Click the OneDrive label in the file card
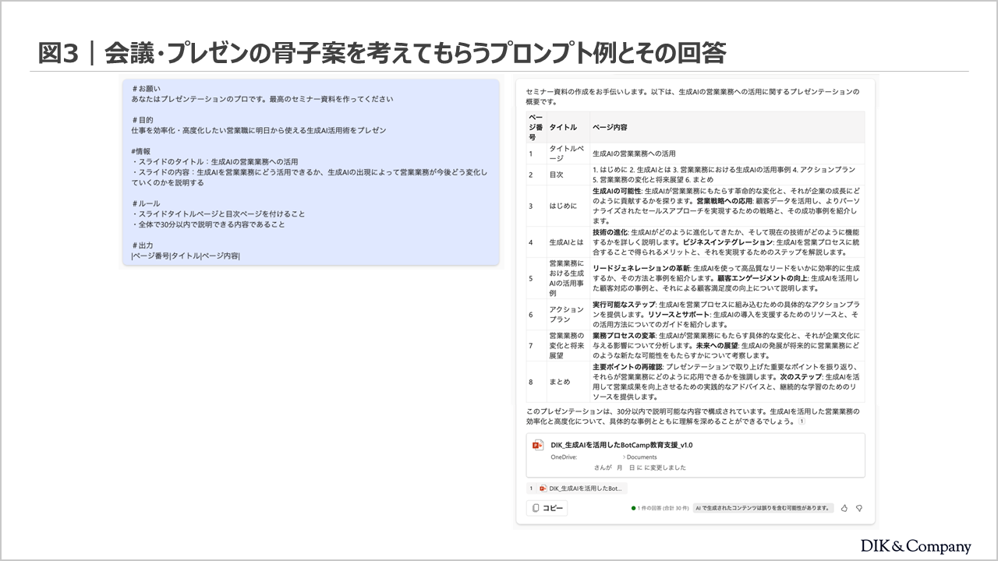998x561 pixels. [x=564, y=457]
